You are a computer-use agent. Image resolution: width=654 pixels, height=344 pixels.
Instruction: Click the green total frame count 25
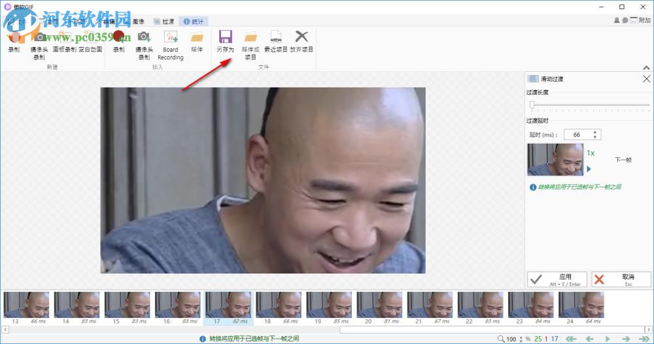(538, 339)
